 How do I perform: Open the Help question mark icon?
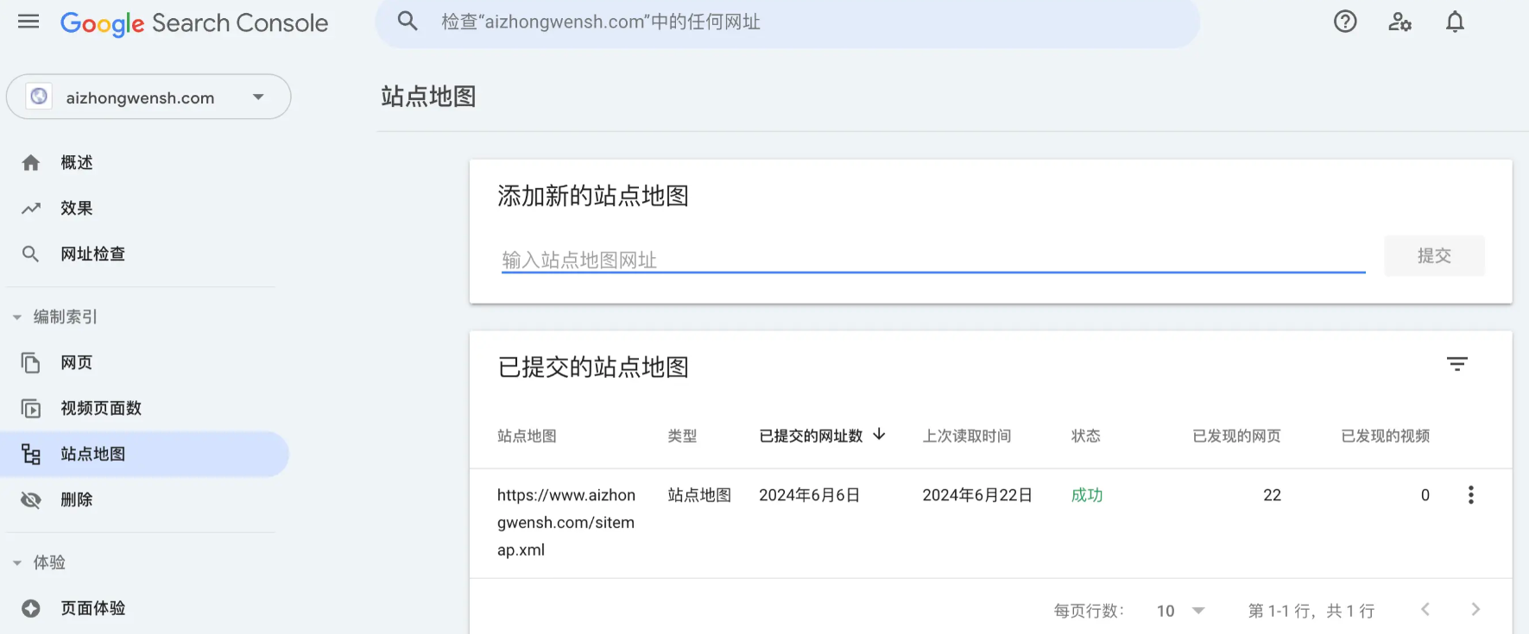pos(1345,22)
